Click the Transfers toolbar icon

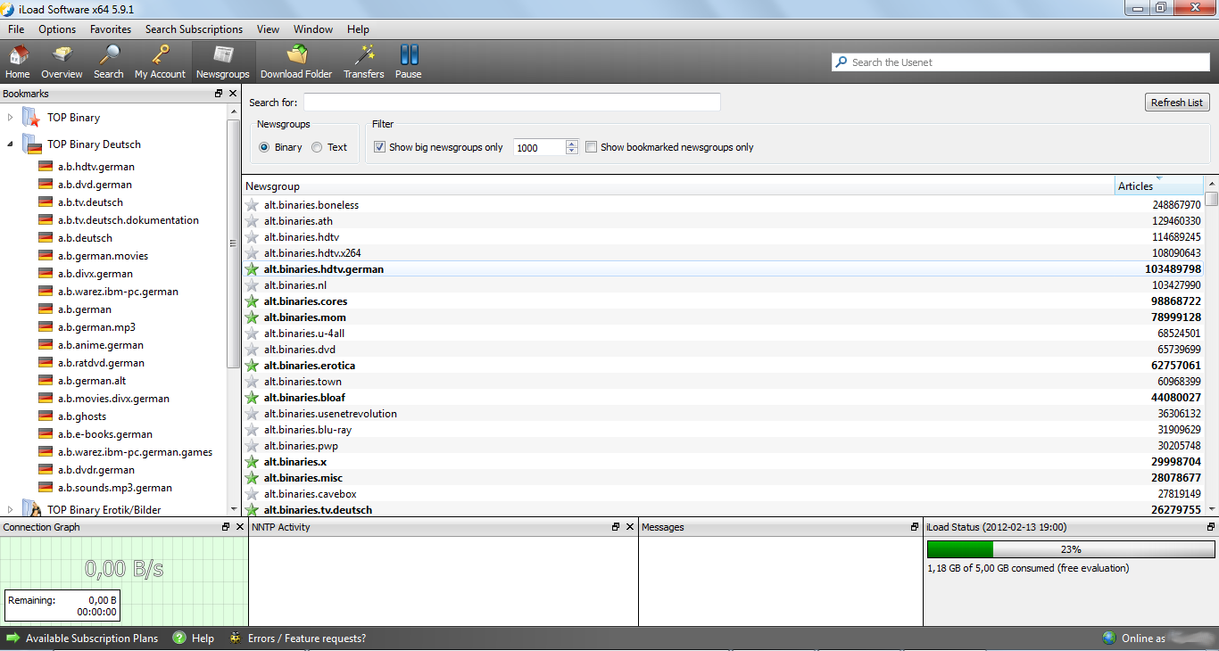[x=363, y=60]
